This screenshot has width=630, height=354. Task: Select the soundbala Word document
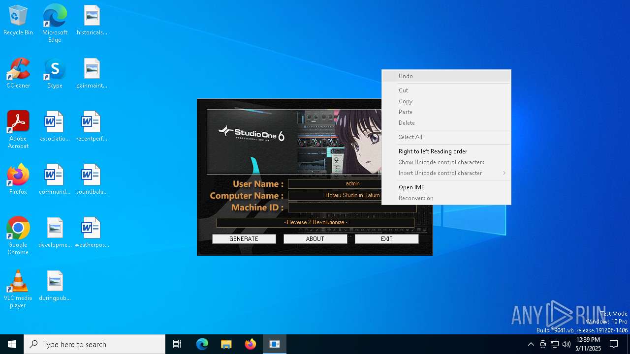pyautogui.click(x=92, y=180)
